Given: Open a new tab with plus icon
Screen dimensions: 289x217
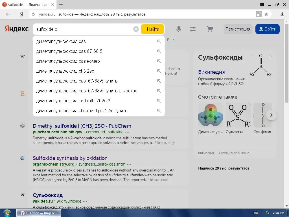Looking at the screenshot, I should click(61, 5).
